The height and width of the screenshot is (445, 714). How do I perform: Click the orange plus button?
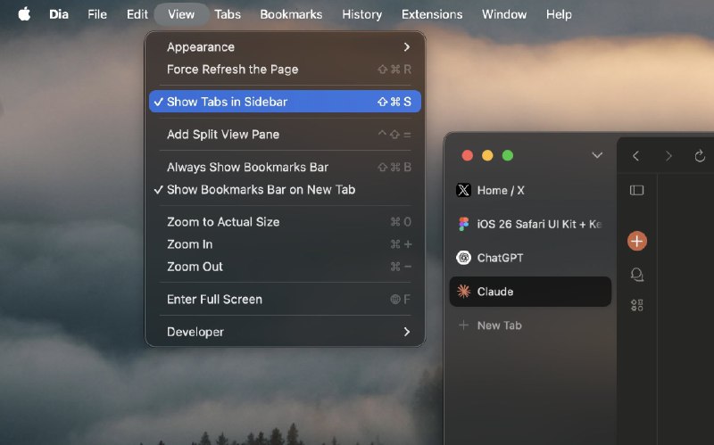point(637,241)
